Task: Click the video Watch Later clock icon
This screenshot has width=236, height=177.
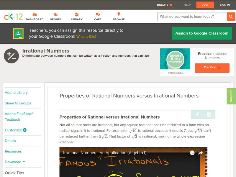Action: tap(192, 153)
